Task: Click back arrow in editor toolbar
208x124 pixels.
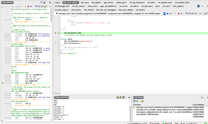Action: point(182,14)
